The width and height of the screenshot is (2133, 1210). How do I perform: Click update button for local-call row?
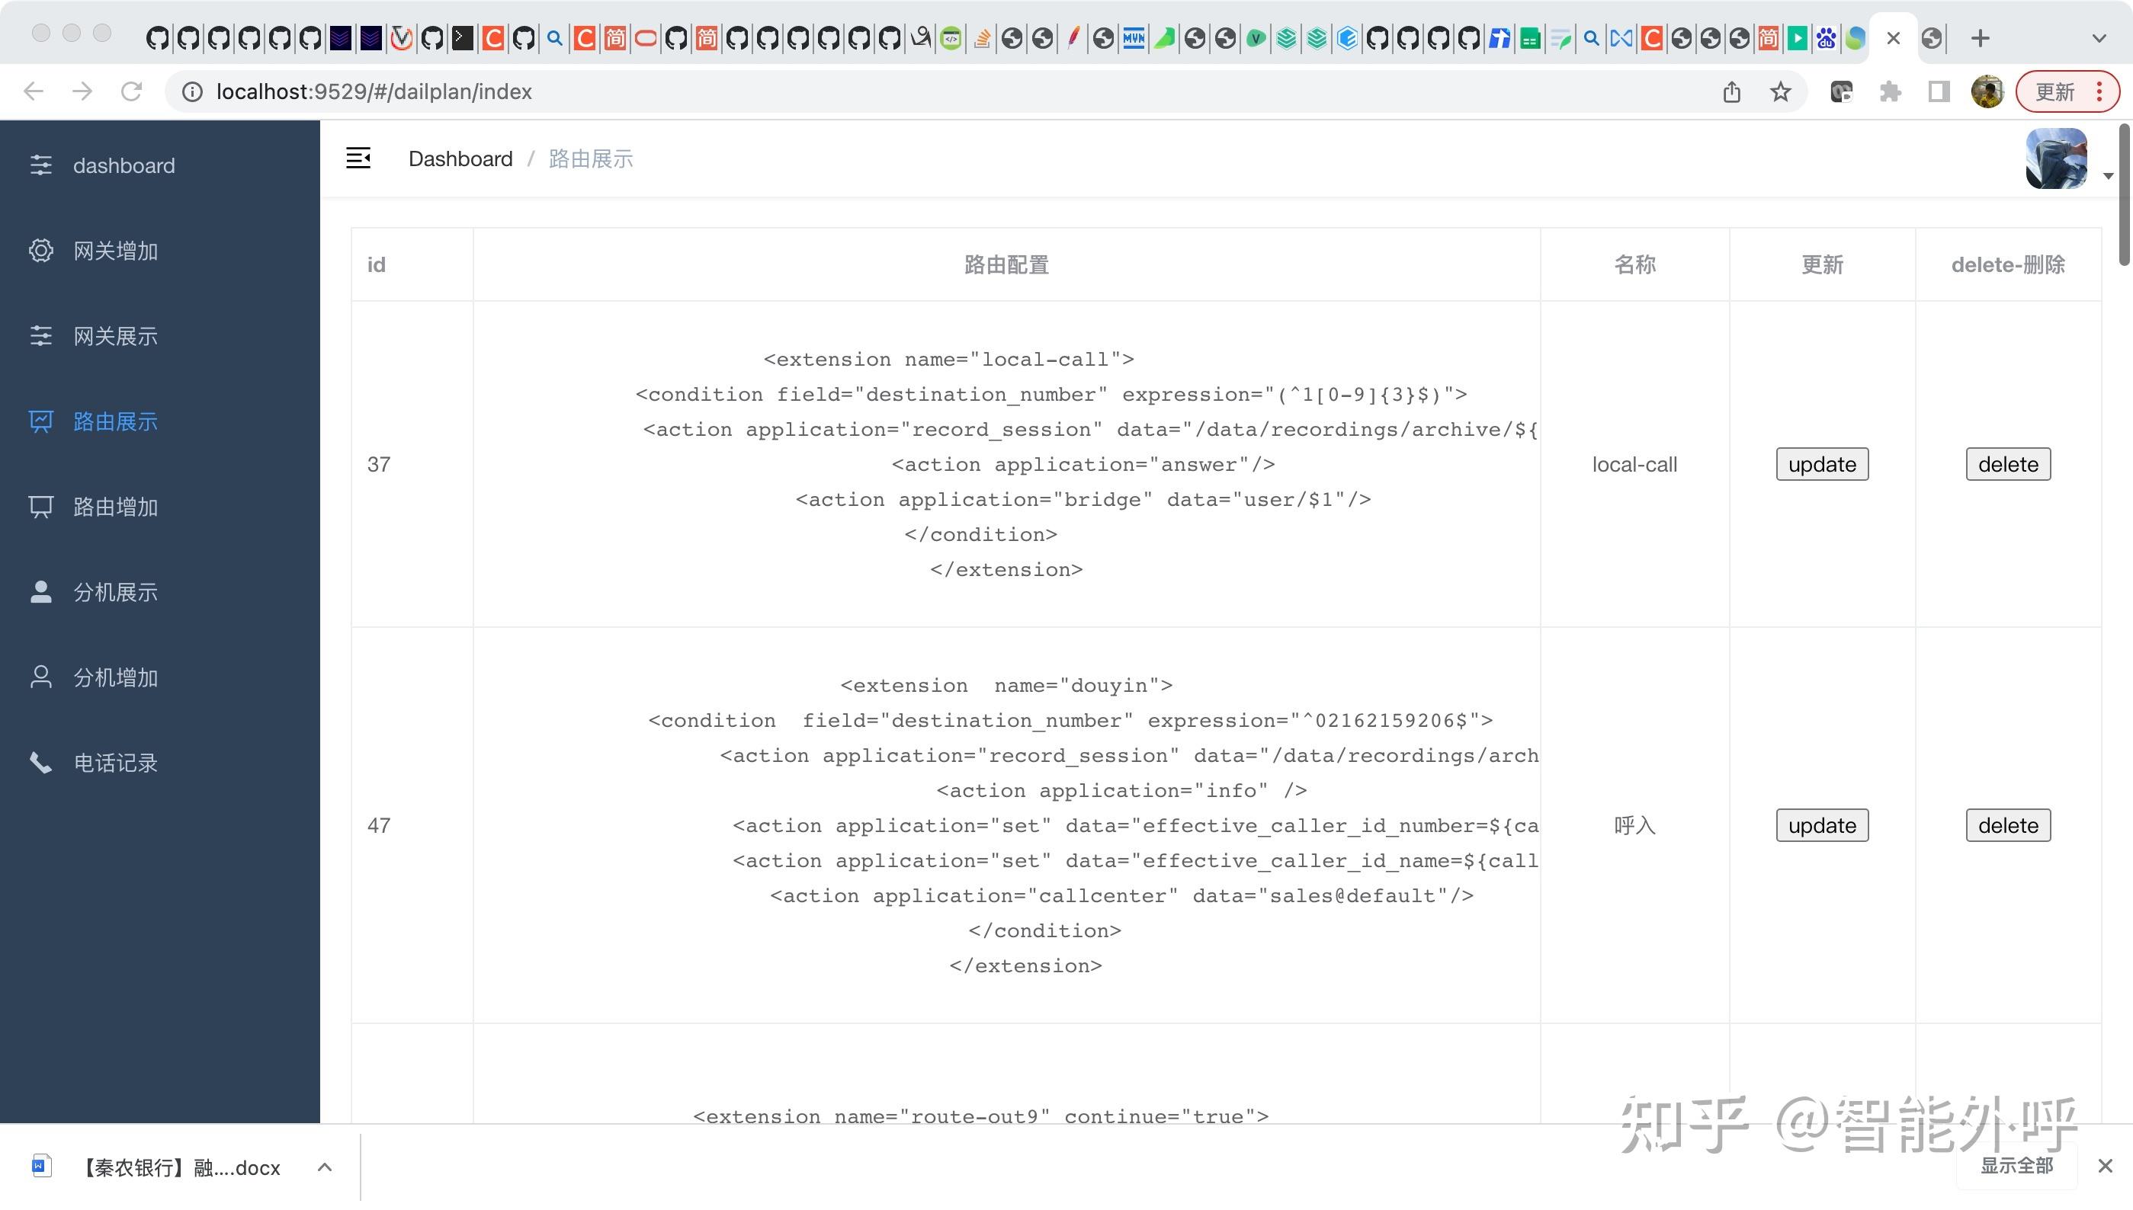1821,464
